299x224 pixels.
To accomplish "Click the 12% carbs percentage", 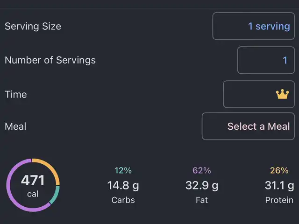I will pos(123,170).
